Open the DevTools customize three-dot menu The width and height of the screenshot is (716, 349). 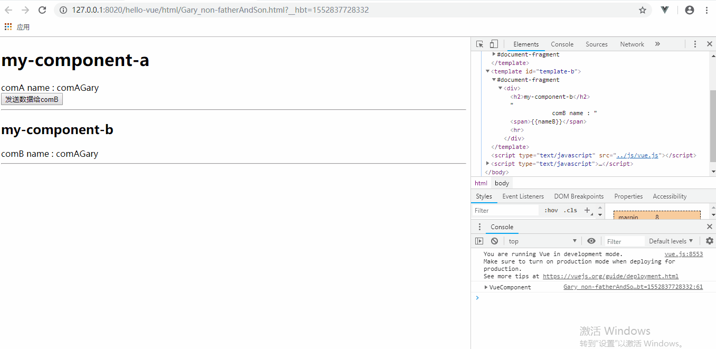695,44
